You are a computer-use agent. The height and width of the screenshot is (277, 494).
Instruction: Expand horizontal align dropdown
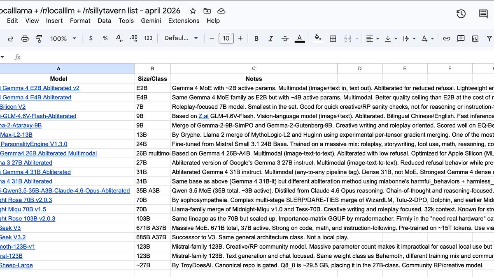(372, 38)
